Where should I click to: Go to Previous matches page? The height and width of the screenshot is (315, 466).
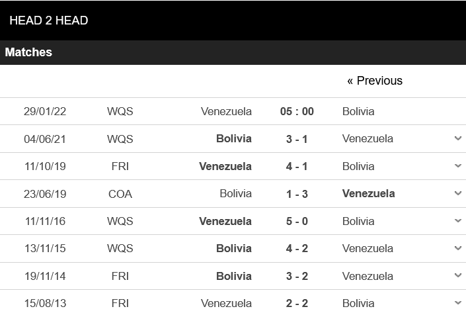(374, 81)
